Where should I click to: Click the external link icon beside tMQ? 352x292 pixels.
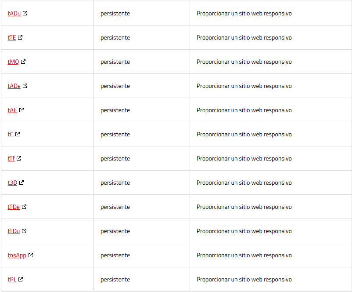pyautogui.click(x=23, y=62)
